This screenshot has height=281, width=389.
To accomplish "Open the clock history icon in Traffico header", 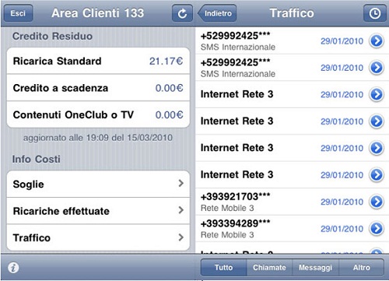I will pyautogui.click(x=375, y=13).
